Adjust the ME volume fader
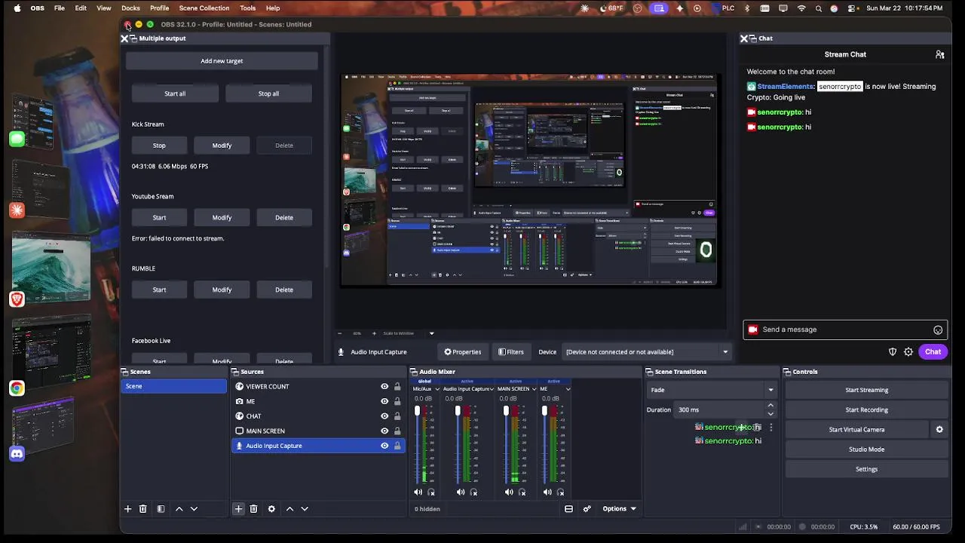965x543 pixels. click(544, 411)
